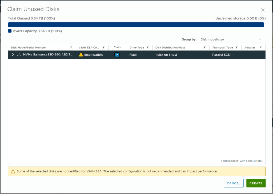Viewport: 273px width, 194px height.
Task: Expand the NVMe Samsung SSD 990 row
Action: tap(13, 55)
